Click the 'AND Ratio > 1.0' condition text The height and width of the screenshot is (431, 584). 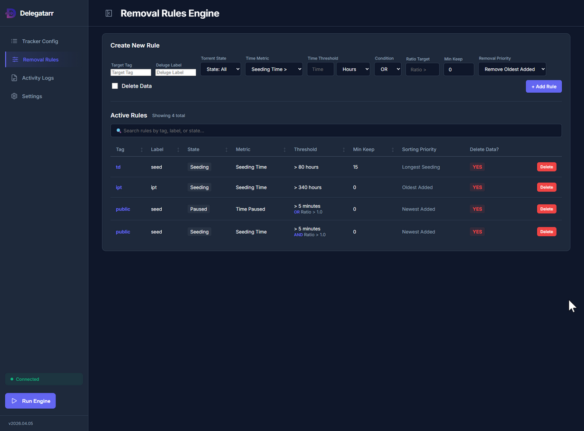pos(310,234)
